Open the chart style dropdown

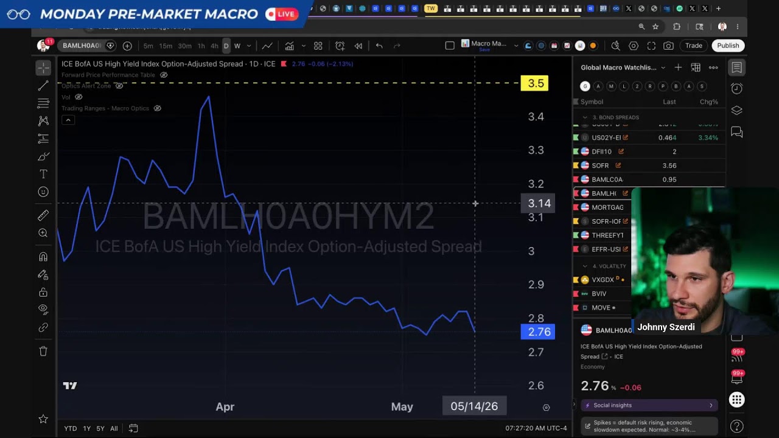[x=267, y=46]
